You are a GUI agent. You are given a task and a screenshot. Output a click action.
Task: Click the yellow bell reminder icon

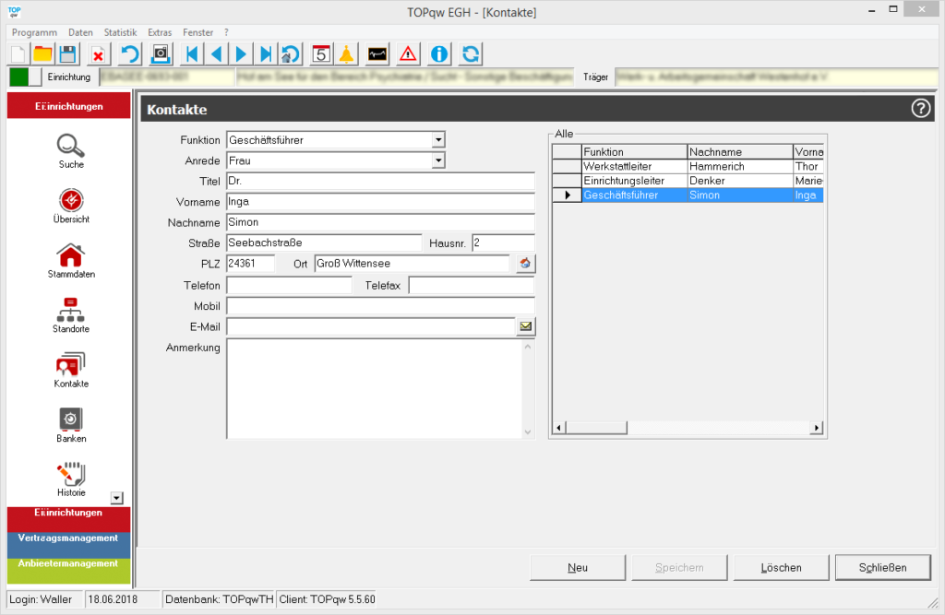(x=346, y=53)
